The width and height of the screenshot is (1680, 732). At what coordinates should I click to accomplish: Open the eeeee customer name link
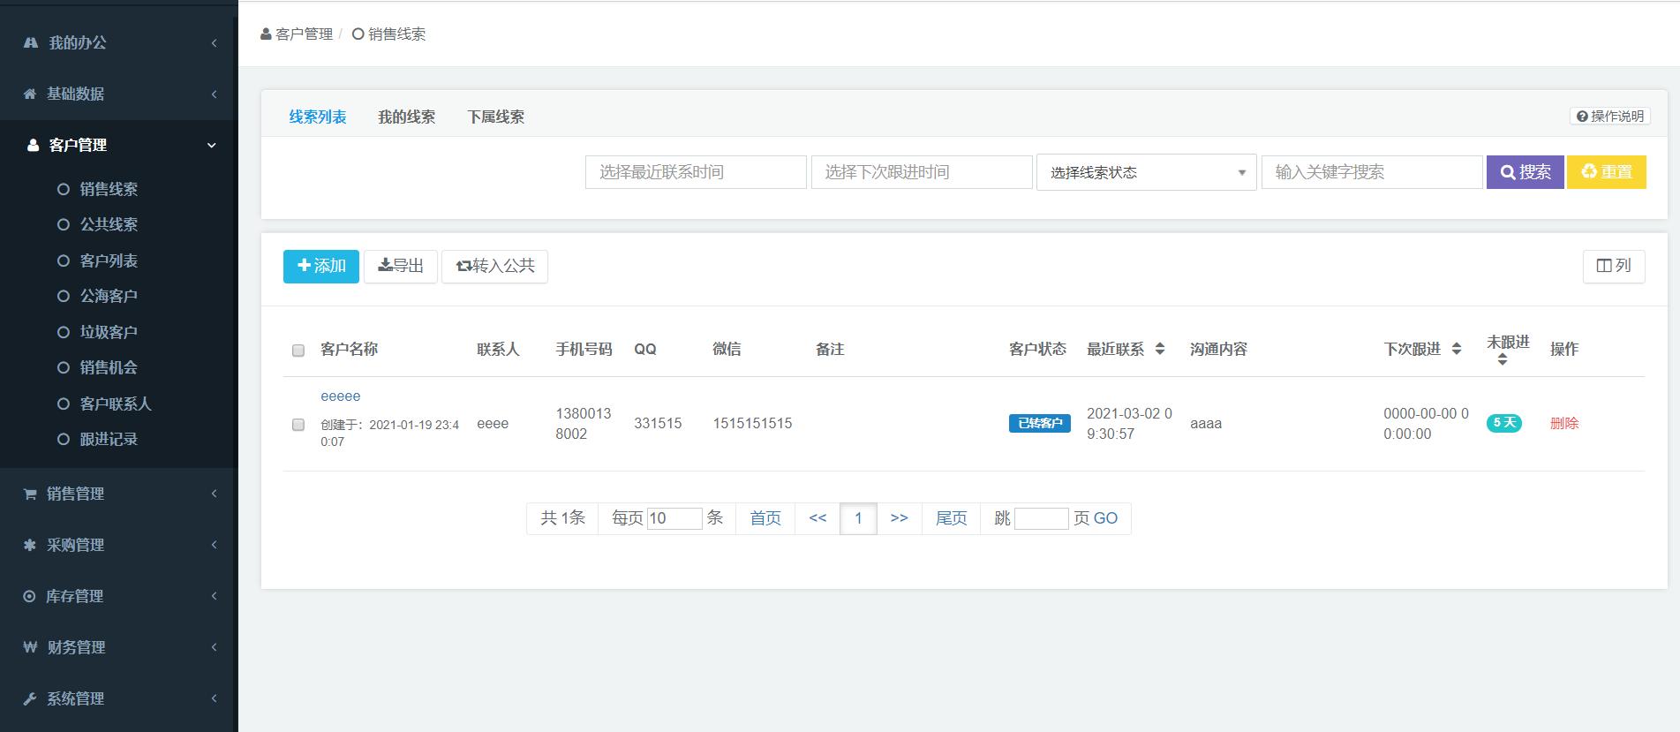pyautogui.click(x=341, y=396)
